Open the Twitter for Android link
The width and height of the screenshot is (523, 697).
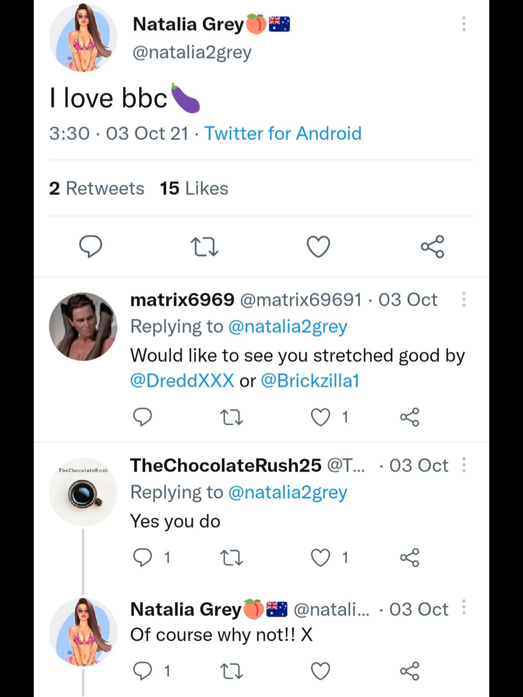pos(283,134)
